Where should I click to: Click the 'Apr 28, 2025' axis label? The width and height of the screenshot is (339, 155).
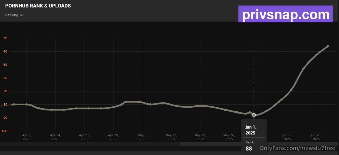coord(113,137)
